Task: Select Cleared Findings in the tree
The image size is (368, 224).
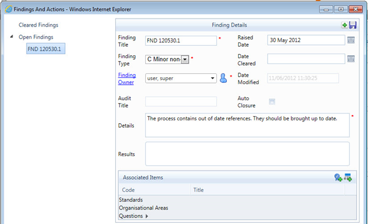Action: (x=39, y=25)
